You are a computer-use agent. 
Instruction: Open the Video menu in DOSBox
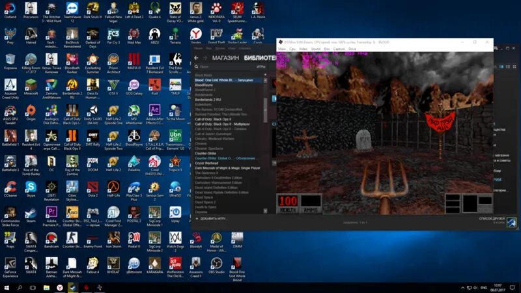click(x=303, y=49)
